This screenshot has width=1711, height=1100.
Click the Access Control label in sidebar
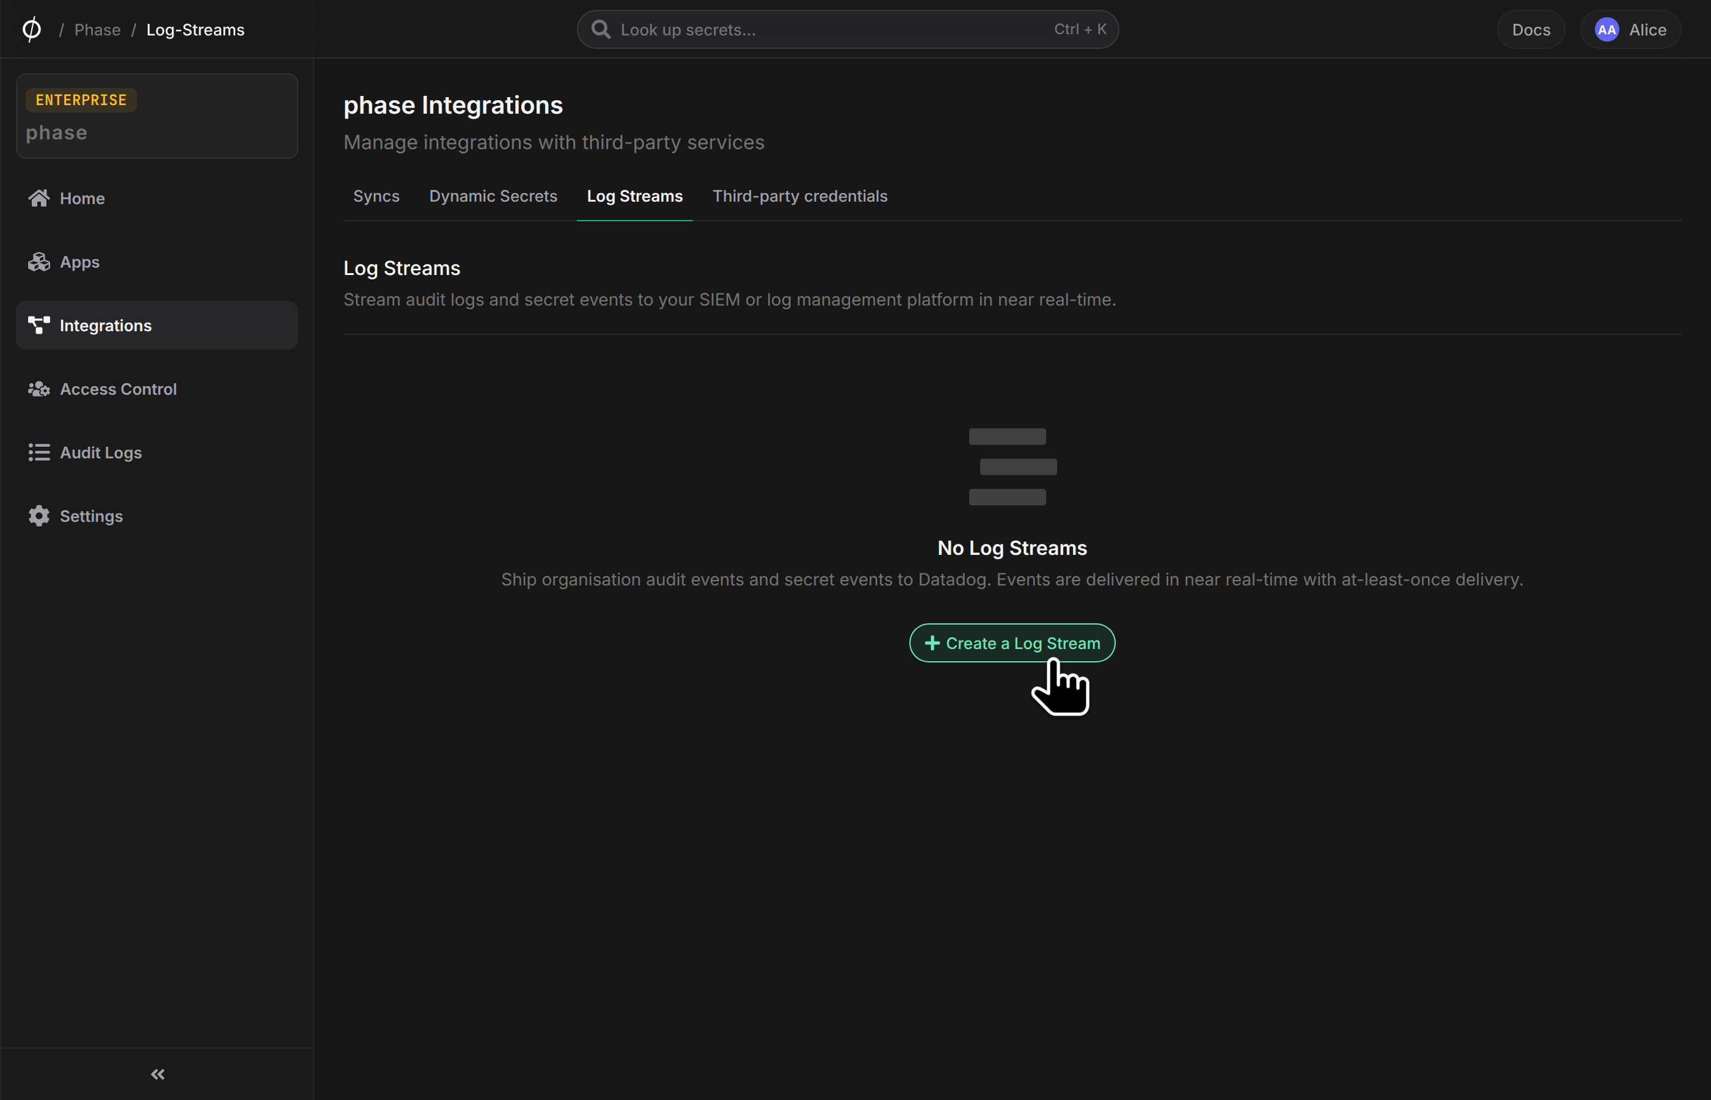[x=118, y=389]
